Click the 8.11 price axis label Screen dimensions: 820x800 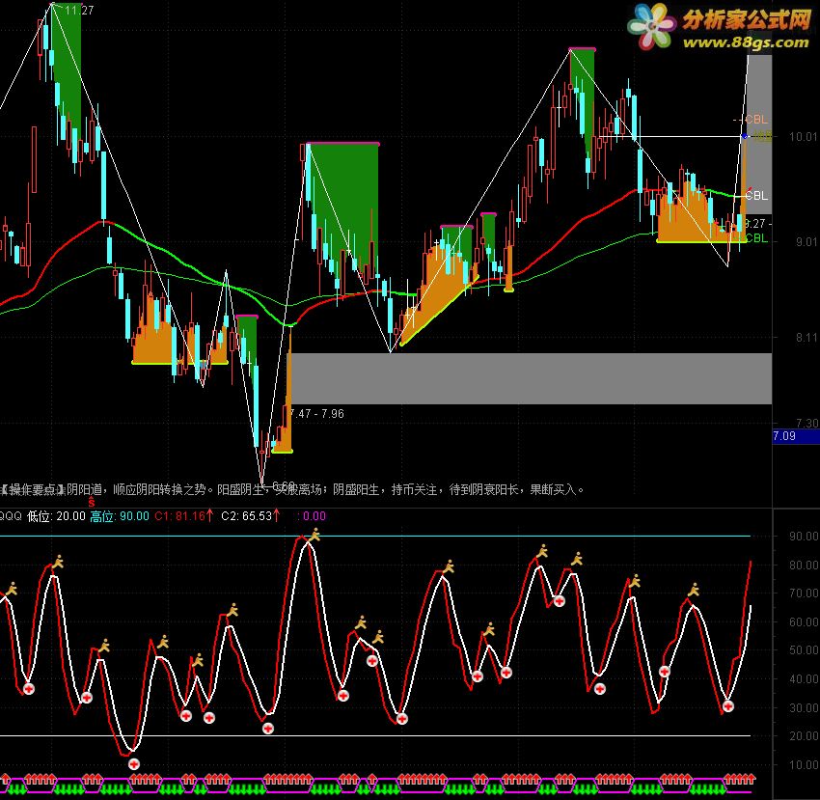click(806, 338)
